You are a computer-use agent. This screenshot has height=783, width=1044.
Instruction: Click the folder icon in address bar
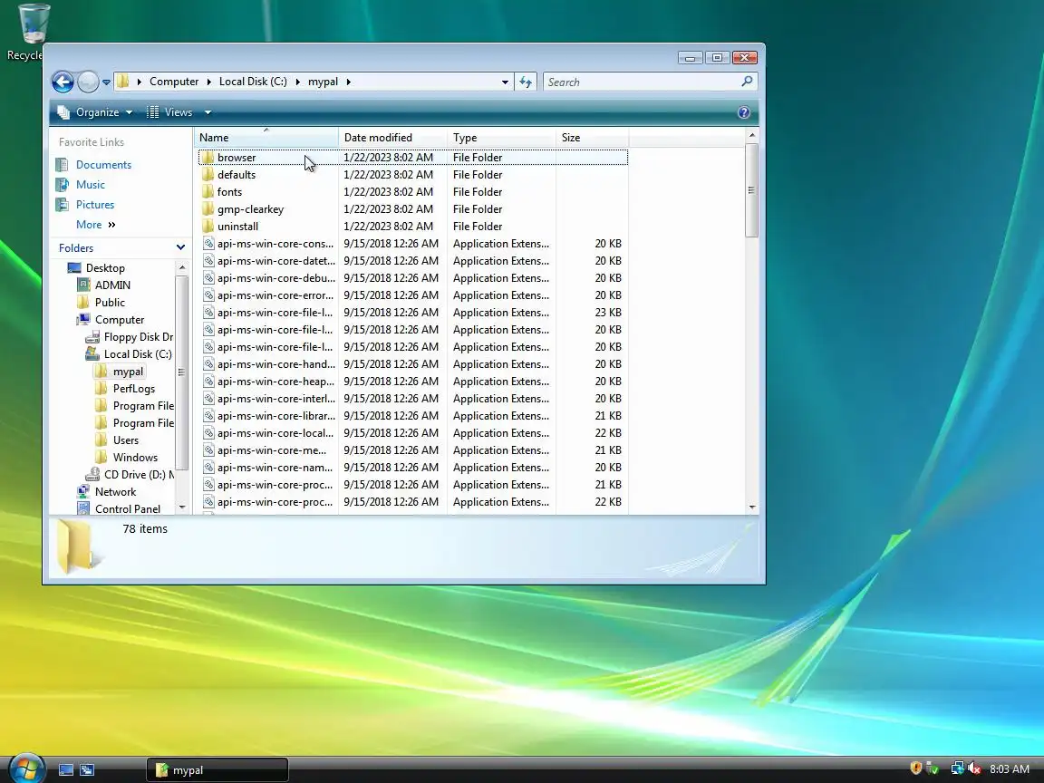point(122,82)
